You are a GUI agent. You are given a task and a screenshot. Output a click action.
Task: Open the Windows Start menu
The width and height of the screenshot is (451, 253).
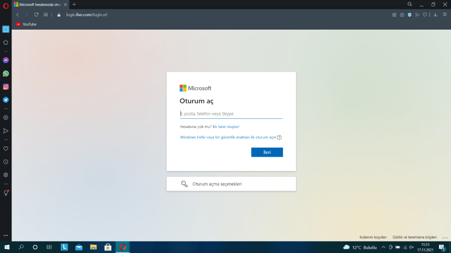coord(7,247)
